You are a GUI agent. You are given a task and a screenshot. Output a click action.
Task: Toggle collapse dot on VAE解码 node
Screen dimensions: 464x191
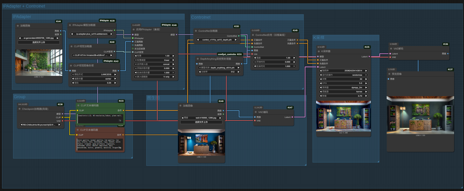[391, 49]
